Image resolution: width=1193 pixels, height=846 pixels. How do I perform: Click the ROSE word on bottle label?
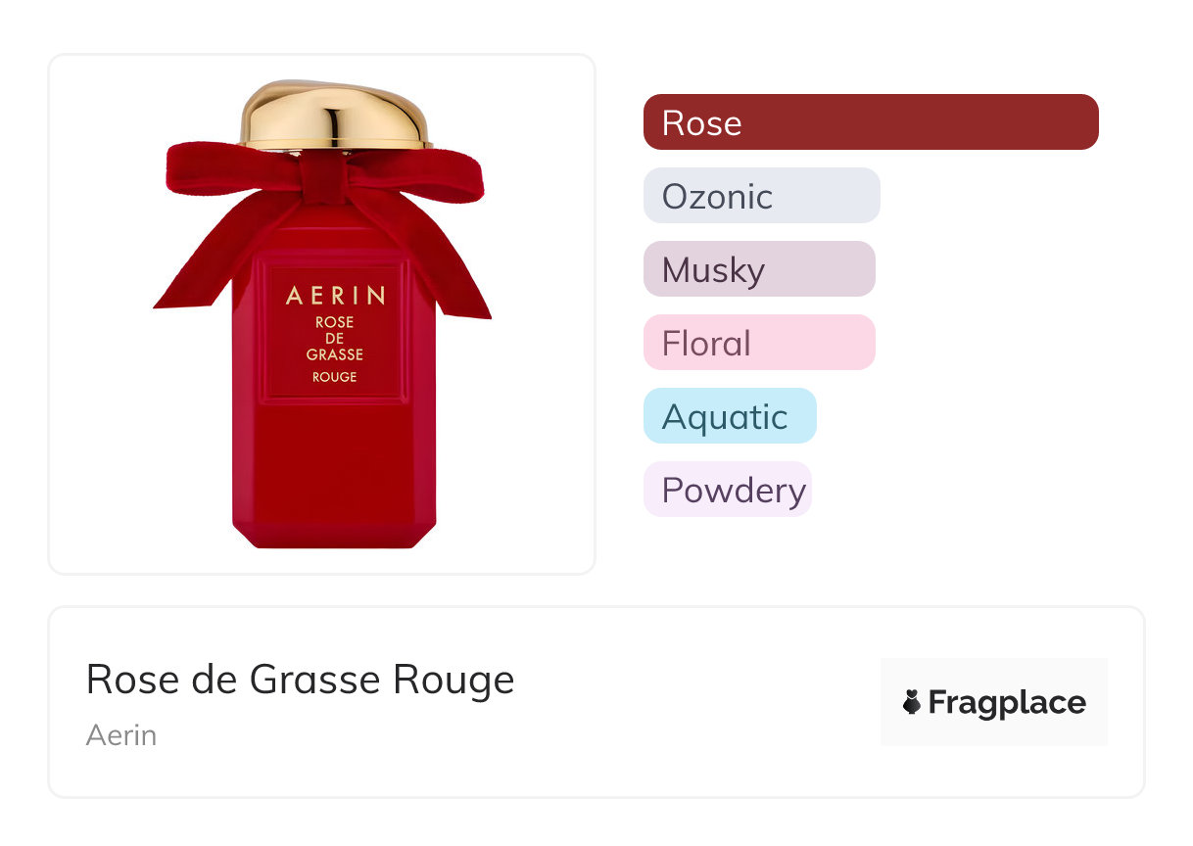pos(335,322)
